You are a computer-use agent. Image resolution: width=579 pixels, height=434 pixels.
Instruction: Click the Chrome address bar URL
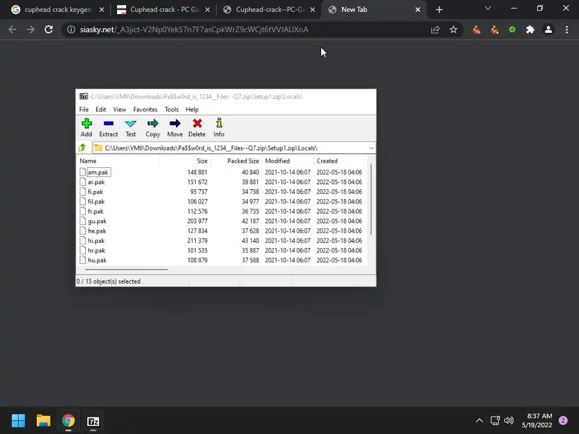pos(194,29)
